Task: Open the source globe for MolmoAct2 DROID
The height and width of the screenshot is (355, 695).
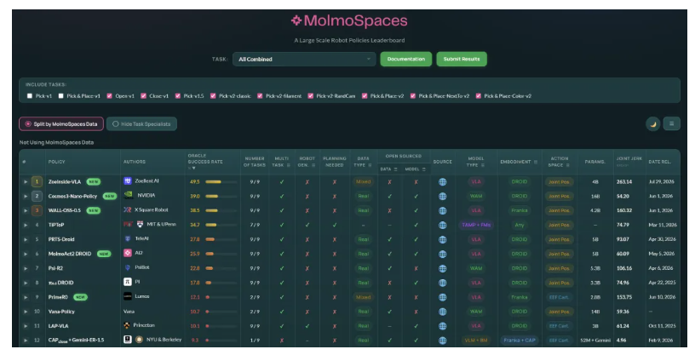Action: pos(442,254)
